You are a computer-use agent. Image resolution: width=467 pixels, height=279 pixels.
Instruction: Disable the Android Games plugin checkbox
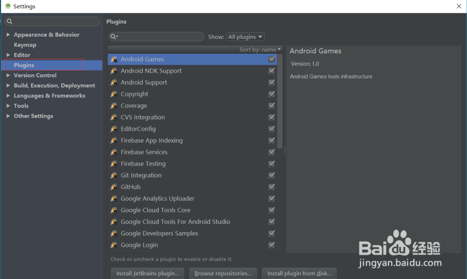coord(272,59)
